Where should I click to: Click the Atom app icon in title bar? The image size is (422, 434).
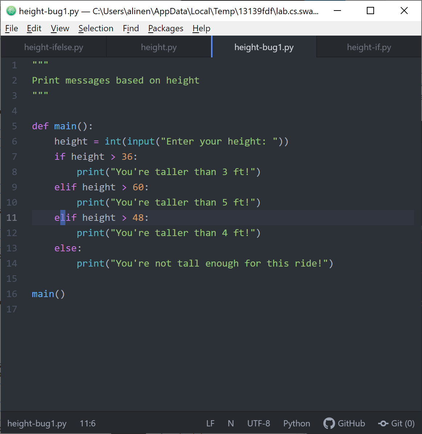click(11, 11)
